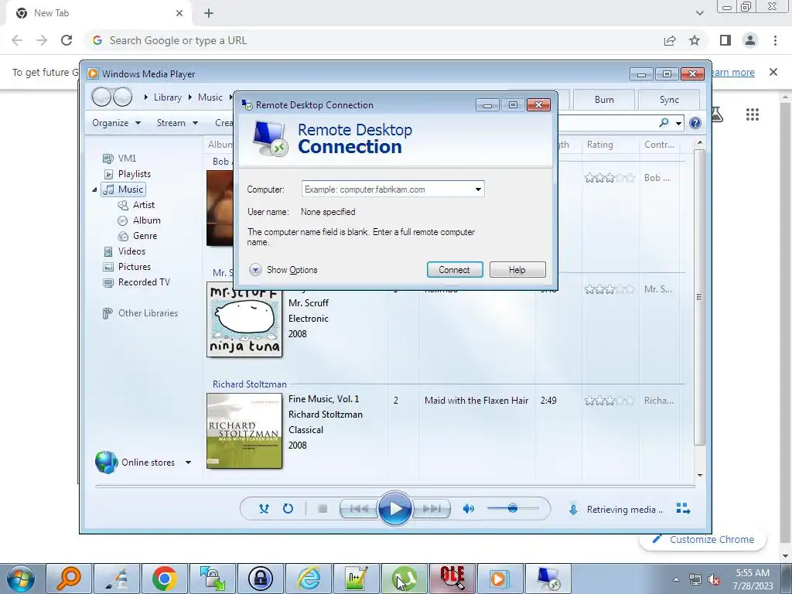Switch to the Sync tab

[669, 100]
